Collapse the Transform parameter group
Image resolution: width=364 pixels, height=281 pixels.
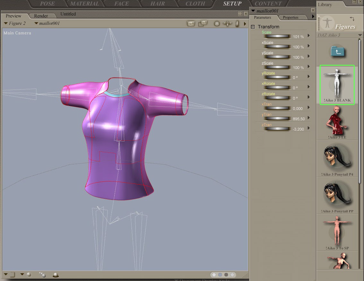coord(253,27)
